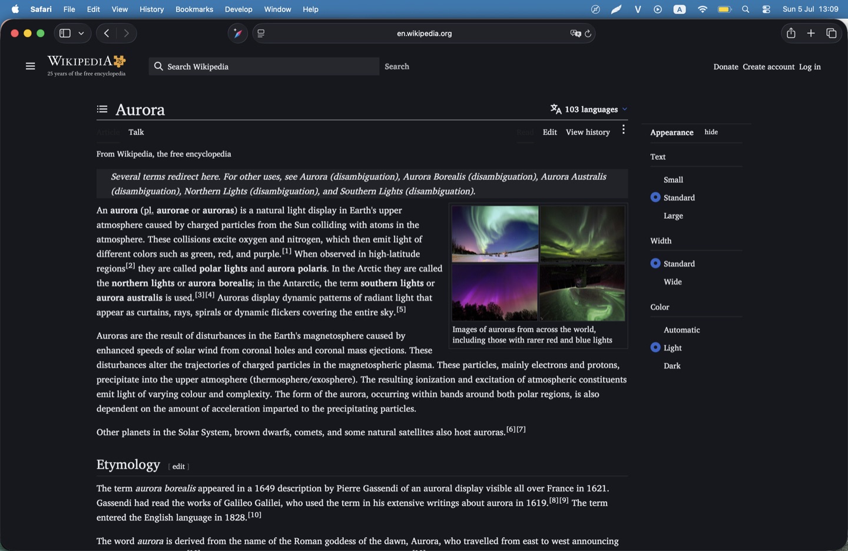848x551 pixels.
Task: Click the Donate link
Action: click(x=726, y=67)
